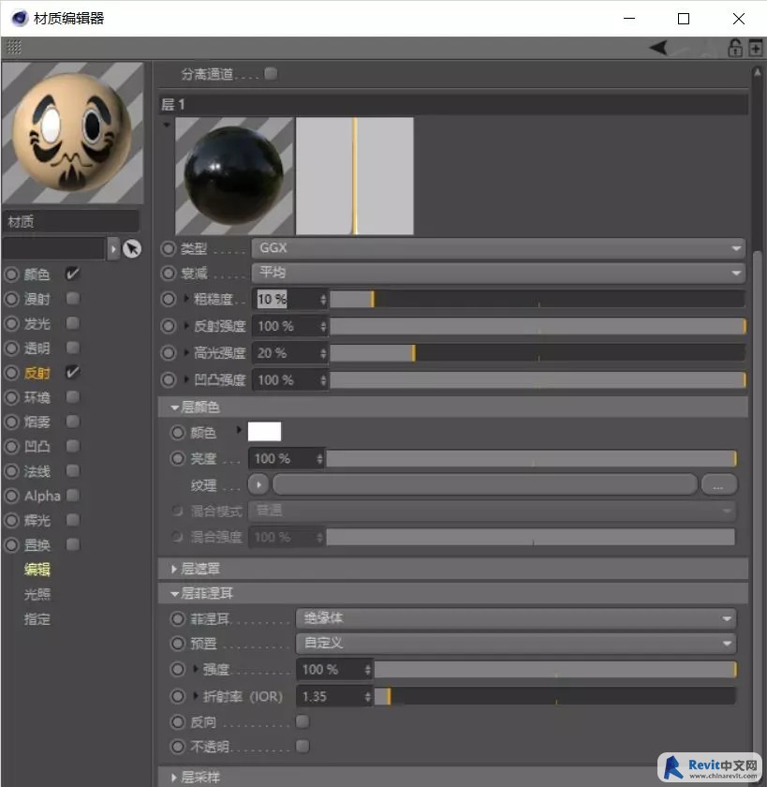The width and height of the screenshot is (767, 787).
Task: Click the 粗糙度 value field showing 10 %
Action: pos(288,299)
